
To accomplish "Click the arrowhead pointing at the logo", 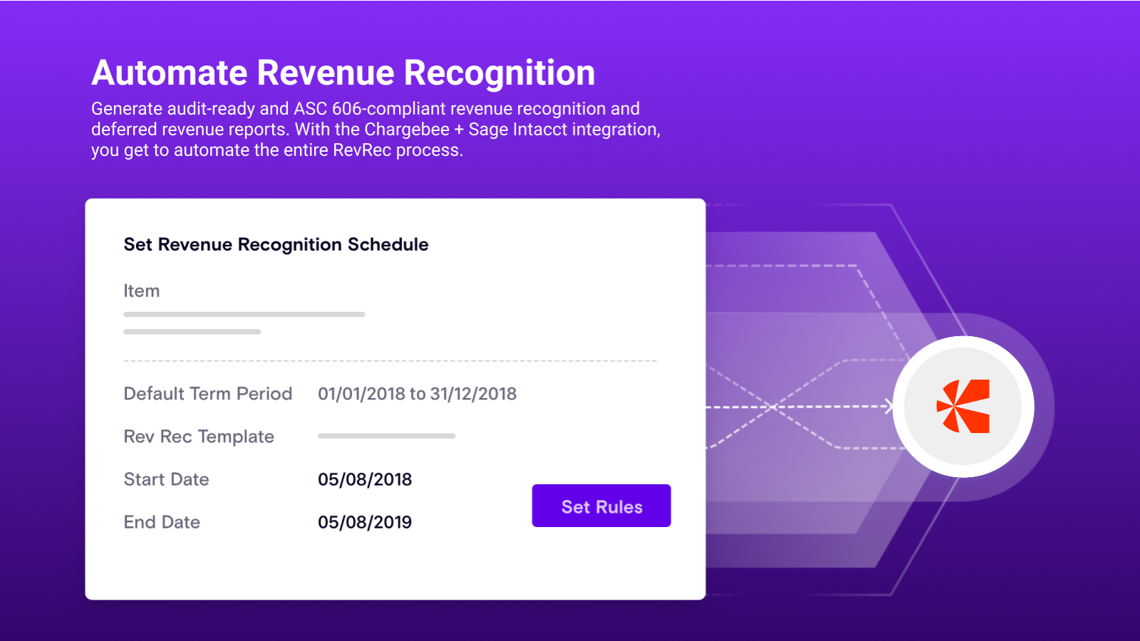I will (x=888, y=407).
